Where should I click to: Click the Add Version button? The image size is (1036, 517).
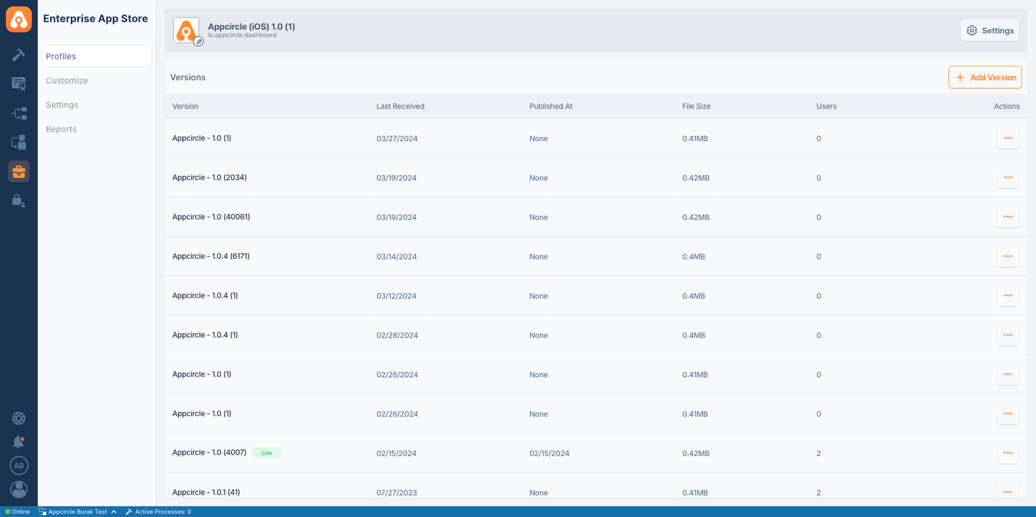pyautogui.click(x=985, y=77)
